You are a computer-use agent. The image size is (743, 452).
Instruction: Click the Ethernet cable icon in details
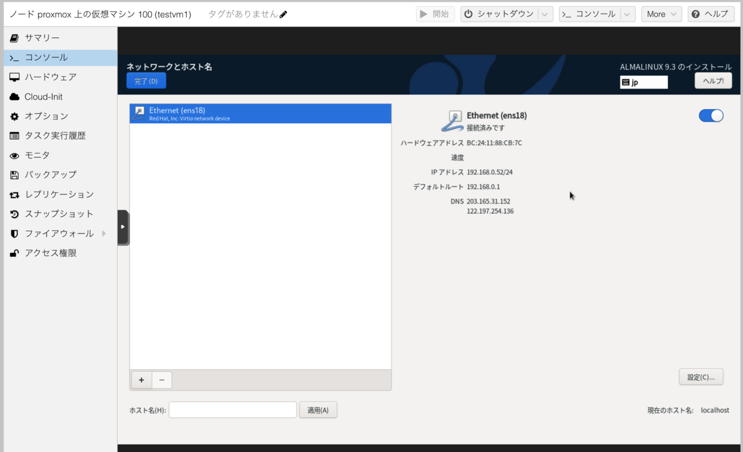coord(453,121)
